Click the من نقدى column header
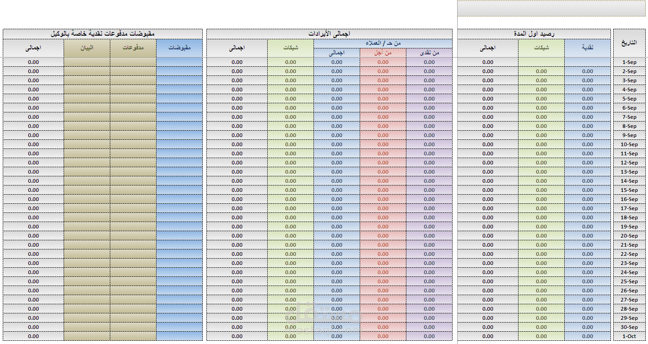This screenshot has height=344, width=648. pos(429,53)
